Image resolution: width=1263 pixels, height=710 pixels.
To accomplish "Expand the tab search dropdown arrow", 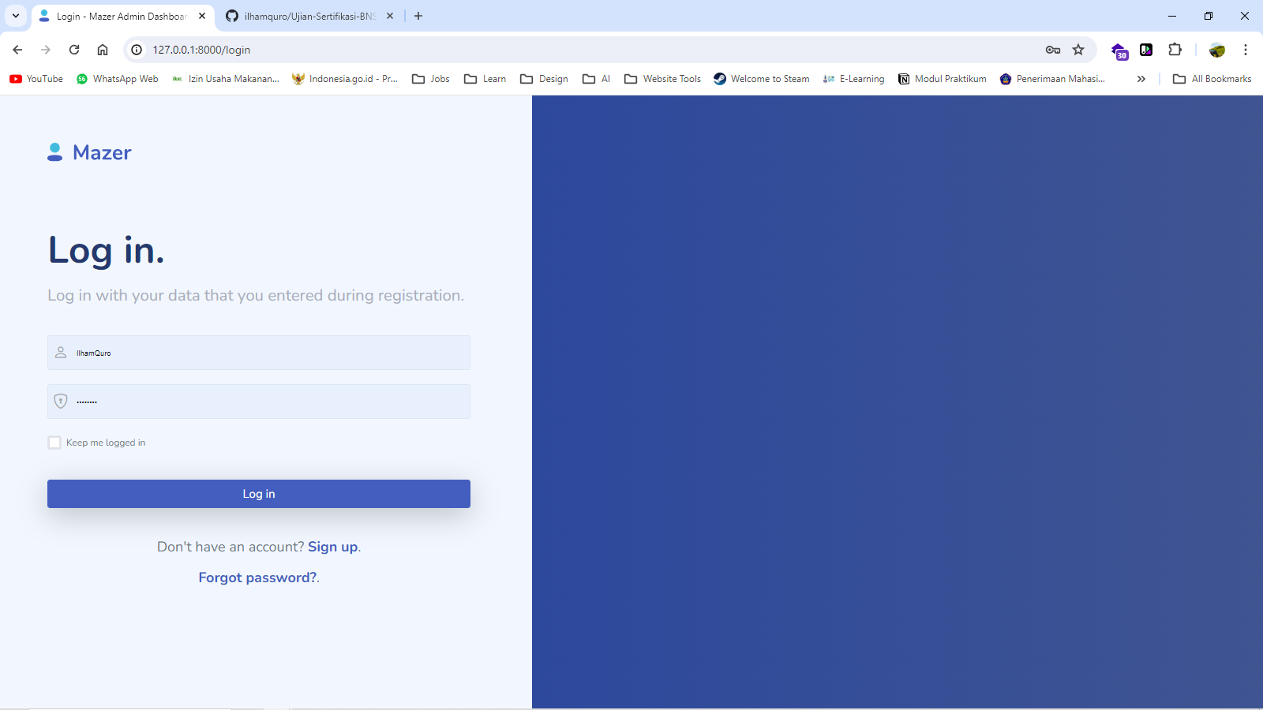I will coord(16,16).
